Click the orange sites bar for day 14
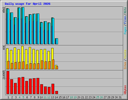The height and width of the screenshot is (100, 128). tap(57, 68)
